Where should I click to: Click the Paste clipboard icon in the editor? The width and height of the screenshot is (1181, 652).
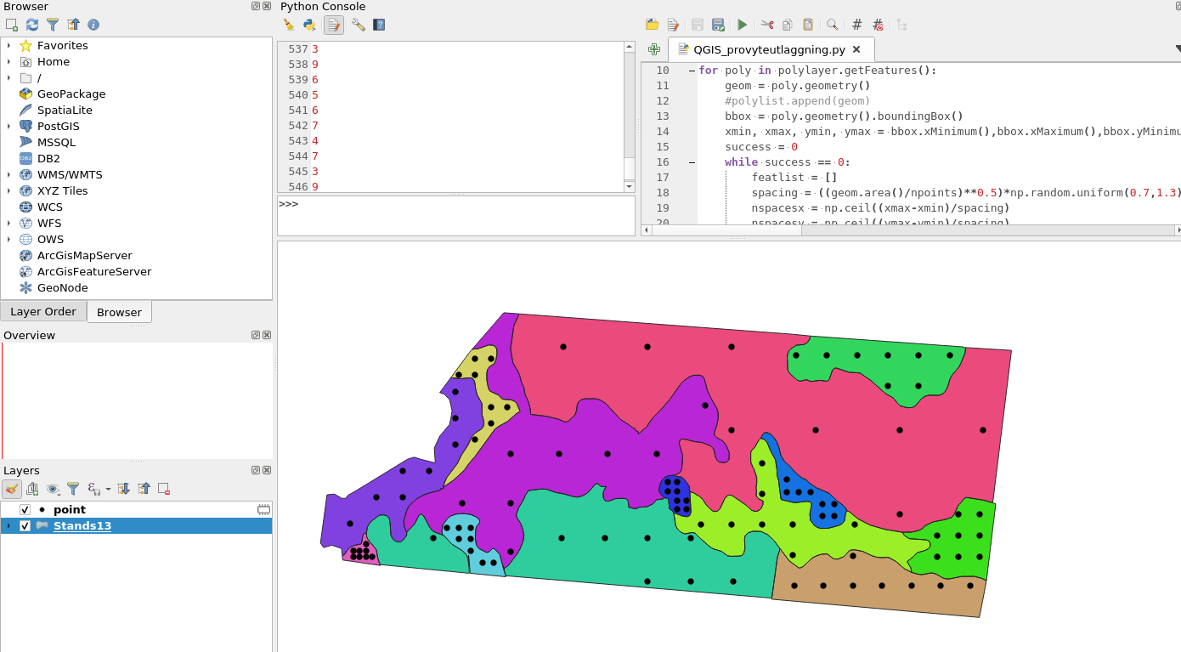(808, 25)
